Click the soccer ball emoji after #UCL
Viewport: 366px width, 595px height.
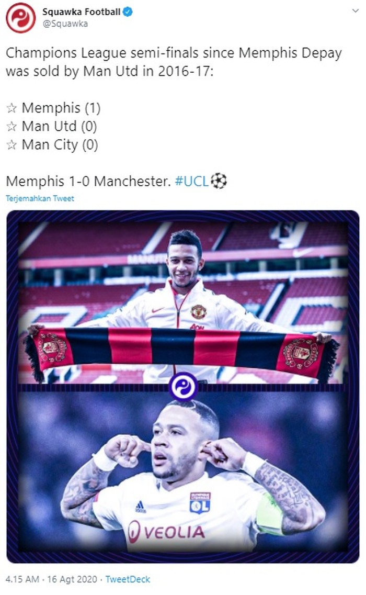(x=219, y=181)
